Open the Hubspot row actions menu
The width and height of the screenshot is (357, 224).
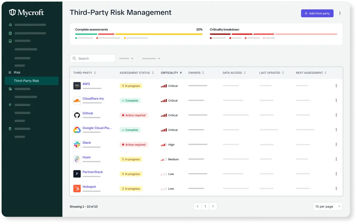coord(336,189)
